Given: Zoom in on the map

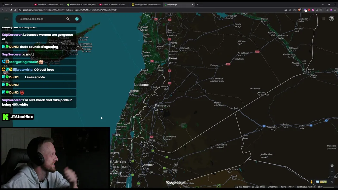Looking at the screenshot, I should [x=332, y=171].
